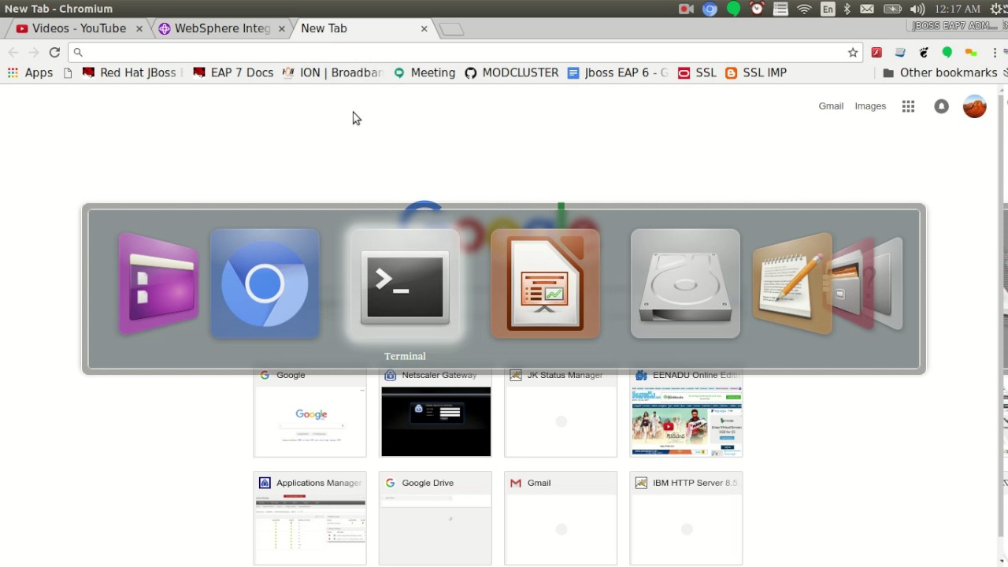Open the list-style tray indicator icon

point(780,9)
